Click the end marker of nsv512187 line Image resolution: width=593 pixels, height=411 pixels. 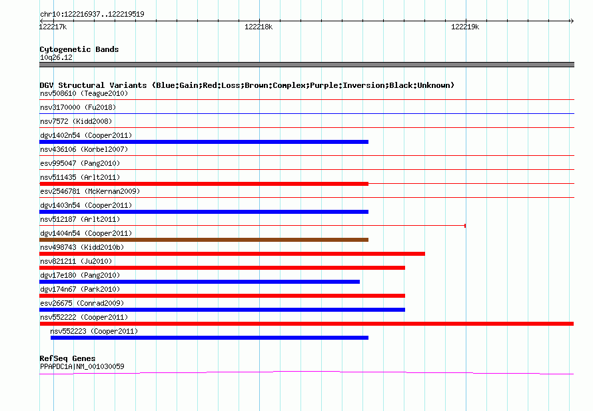click(465, 226)
